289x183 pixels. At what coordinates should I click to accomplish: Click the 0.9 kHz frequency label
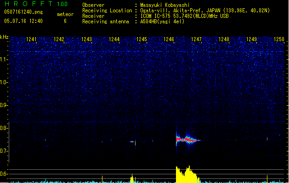click(x=4, y=105)
